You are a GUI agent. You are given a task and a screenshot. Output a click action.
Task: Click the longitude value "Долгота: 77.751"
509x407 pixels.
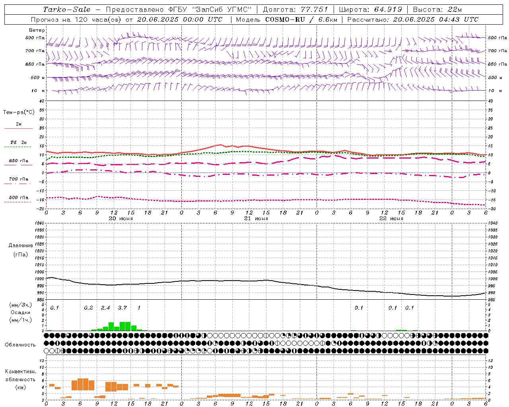[295, 10]
